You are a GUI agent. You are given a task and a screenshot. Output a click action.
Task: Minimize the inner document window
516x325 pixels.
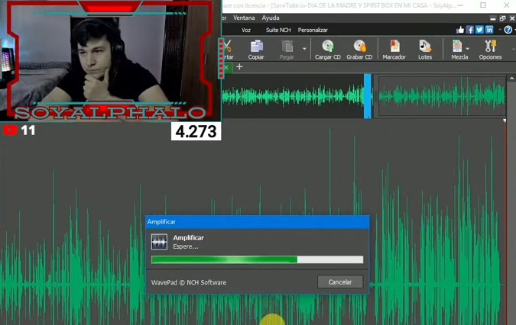492,18
